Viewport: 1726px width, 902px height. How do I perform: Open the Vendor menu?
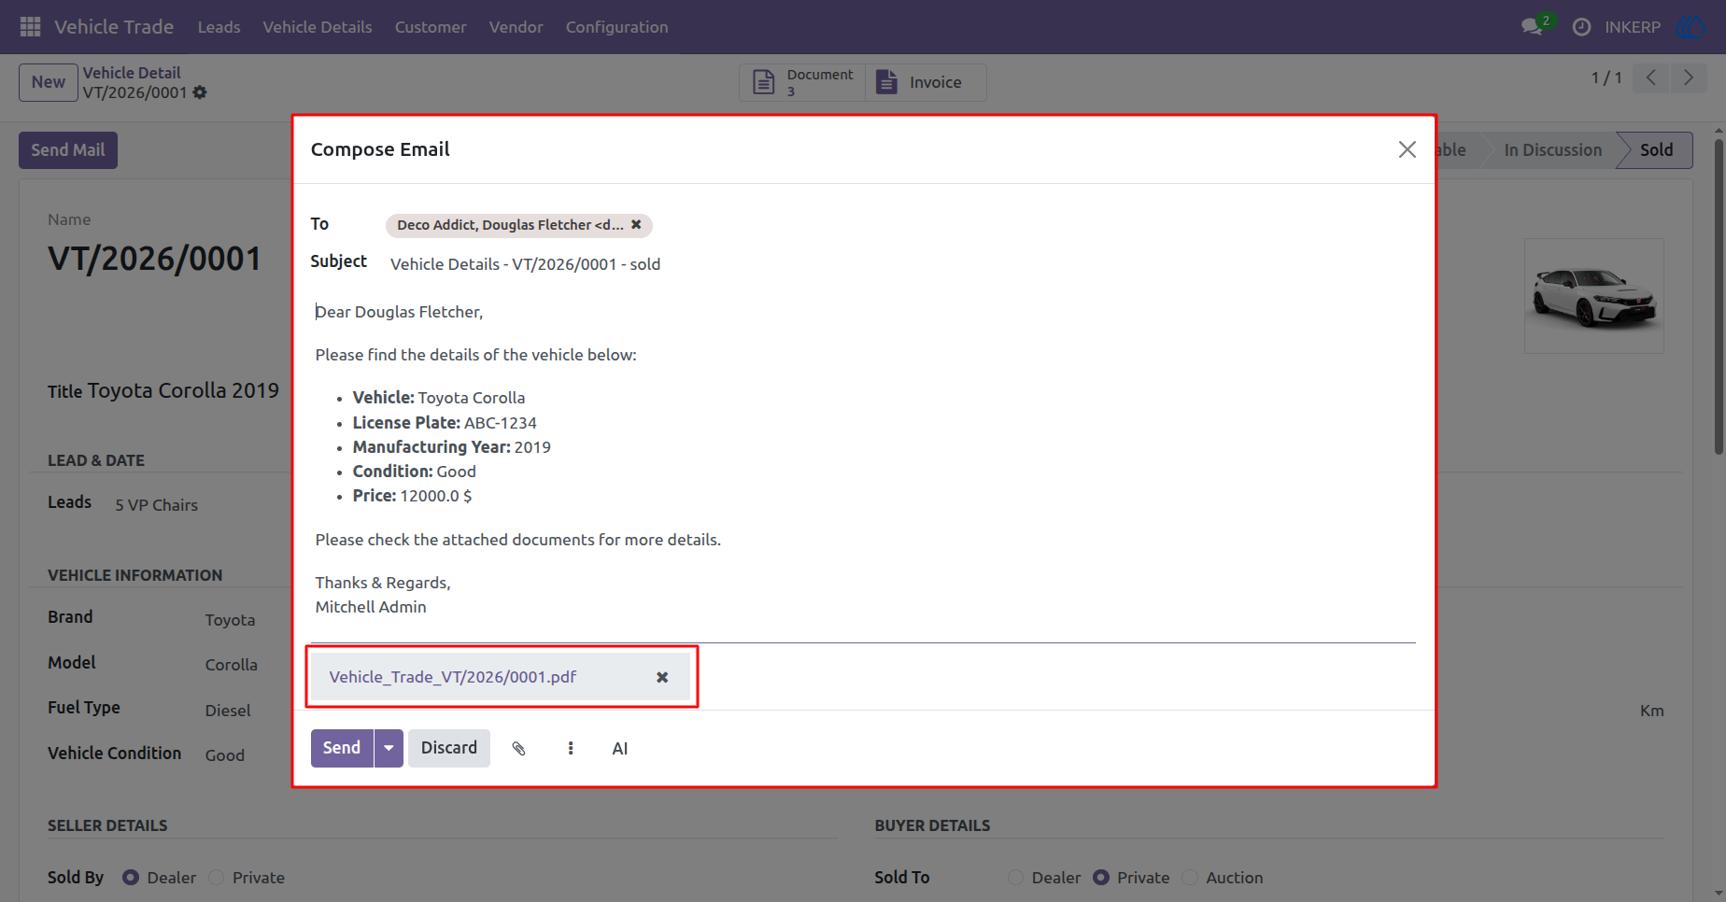[516, 27]
